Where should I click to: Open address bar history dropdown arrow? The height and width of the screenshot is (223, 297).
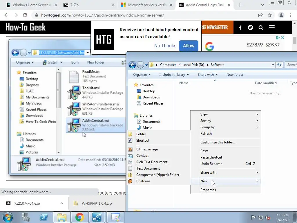[273, 65]
